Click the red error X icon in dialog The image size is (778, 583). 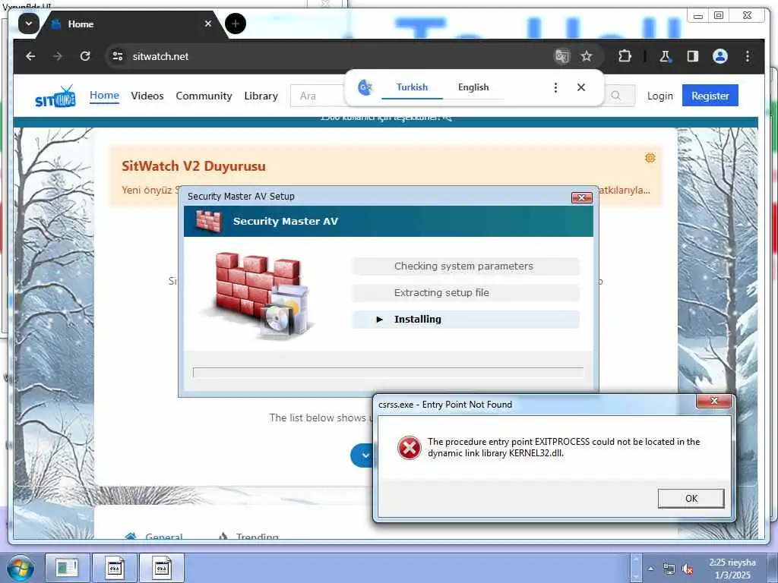[x=410, y=448]
